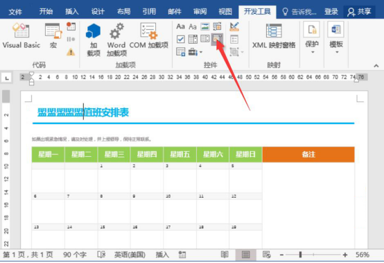Image resolution: width=384 pixels, height=263 pixels.
Task: Click the tab stop selector box
Action: [7, 78]
